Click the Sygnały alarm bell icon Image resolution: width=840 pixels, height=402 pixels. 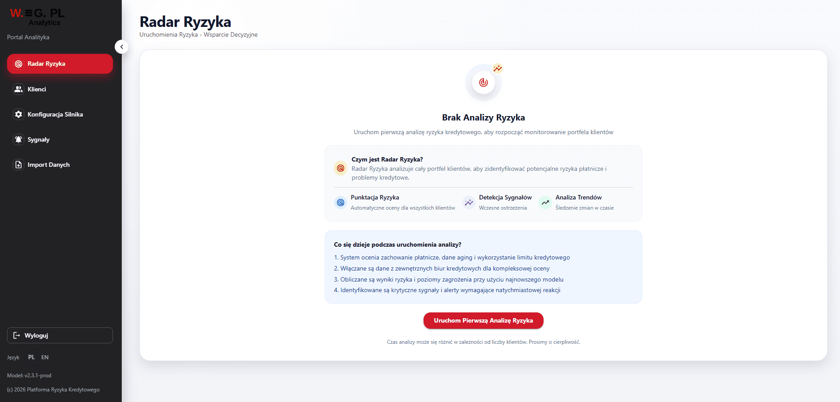[19, 139]
